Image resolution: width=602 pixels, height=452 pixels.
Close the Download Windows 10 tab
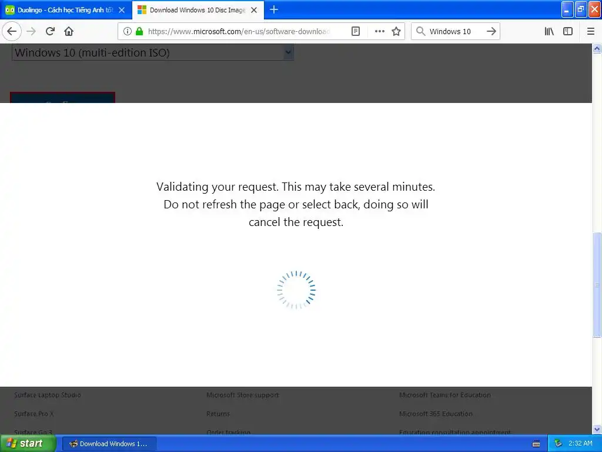tap(254, 10)
